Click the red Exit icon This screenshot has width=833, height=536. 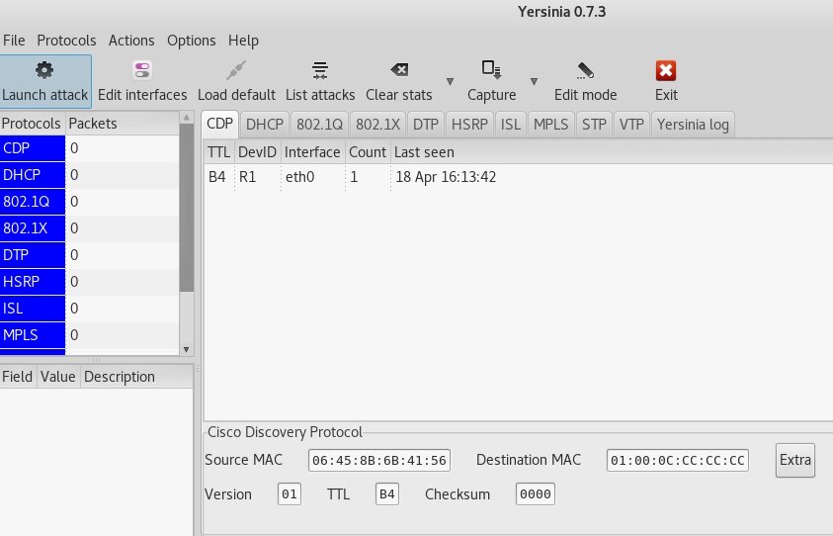[666, 69]
